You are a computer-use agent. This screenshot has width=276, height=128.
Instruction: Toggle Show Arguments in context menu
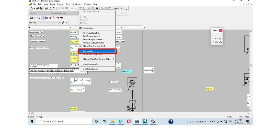pos(90,64)
